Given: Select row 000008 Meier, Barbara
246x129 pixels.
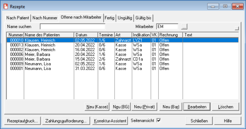Looking at the screenshot, I should click(44, 59).
